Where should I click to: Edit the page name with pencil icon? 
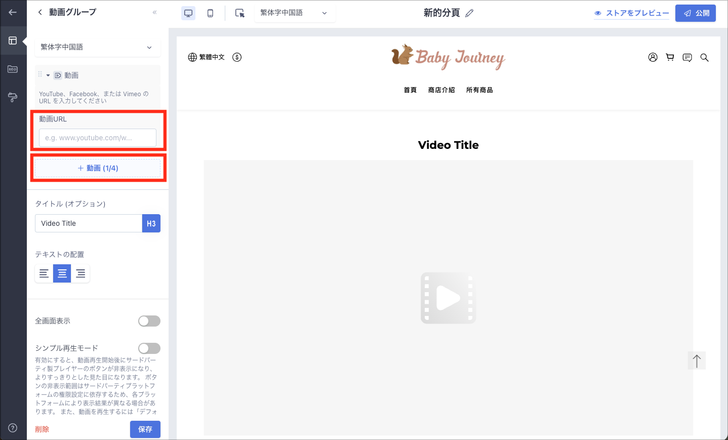coord(469,13)
